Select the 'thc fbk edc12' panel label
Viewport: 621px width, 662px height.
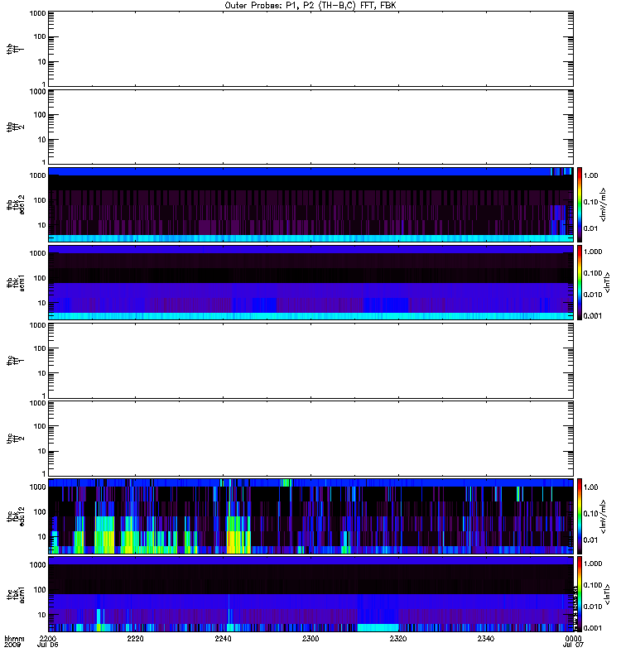[15, 516]
